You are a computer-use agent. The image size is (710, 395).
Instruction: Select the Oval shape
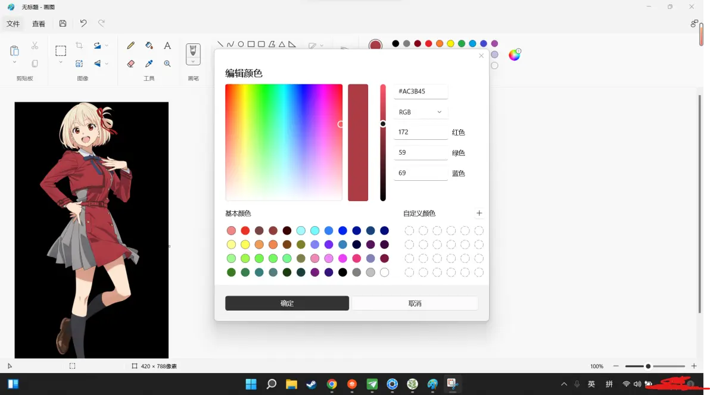pyautogui.click(x=241, y=45)
